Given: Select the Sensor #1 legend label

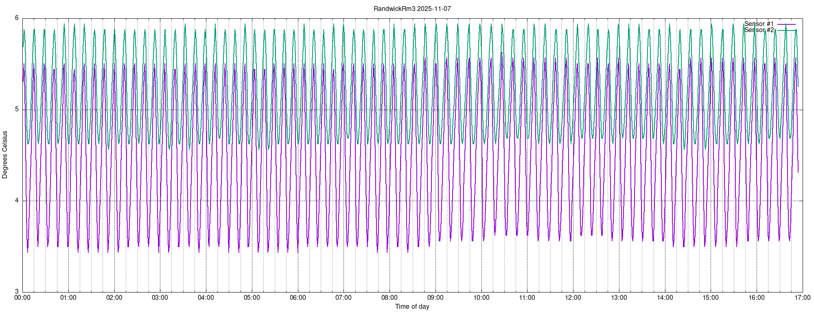Looking at the screenshot, I should (759, 24).
